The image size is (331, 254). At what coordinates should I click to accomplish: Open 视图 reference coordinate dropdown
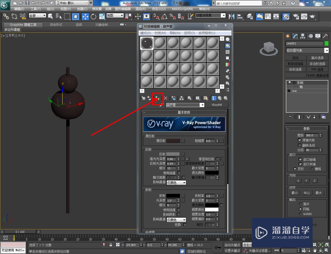[115, 15]
